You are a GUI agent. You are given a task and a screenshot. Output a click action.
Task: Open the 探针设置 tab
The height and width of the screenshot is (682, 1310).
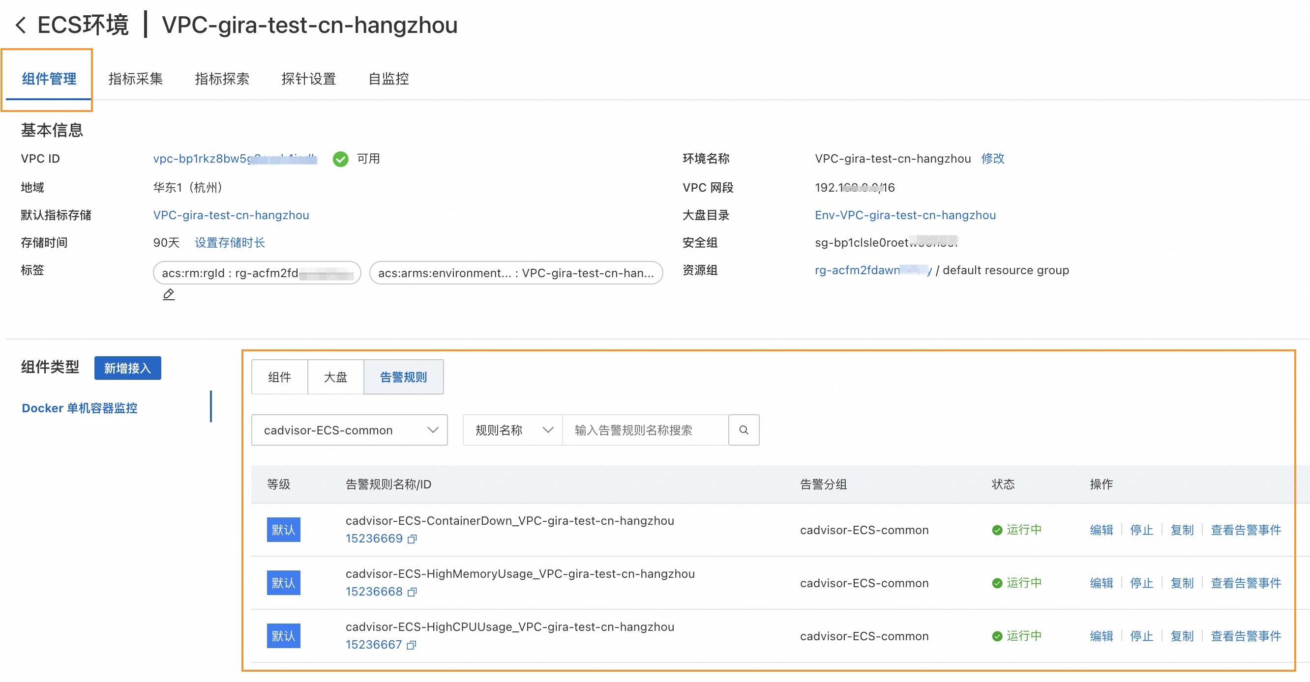tap(308, 79)
